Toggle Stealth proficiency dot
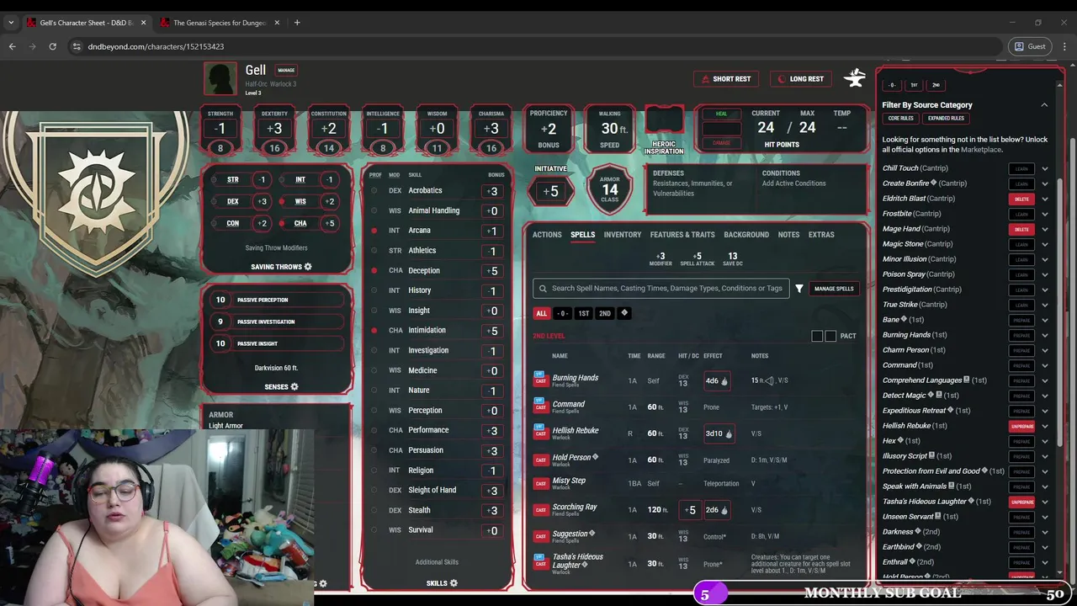The image size is (1077, 606). (x=374, y=510)
